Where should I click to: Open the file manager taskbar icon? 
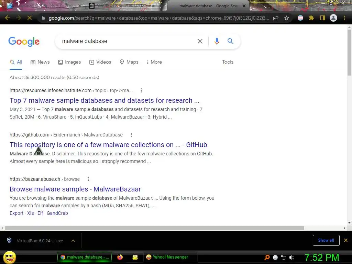pos(135,257)
